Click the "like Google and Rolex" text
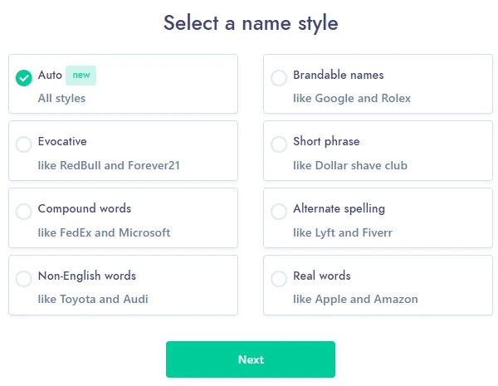This screenshot has width=498, height=386. click(x=352, y=98)
